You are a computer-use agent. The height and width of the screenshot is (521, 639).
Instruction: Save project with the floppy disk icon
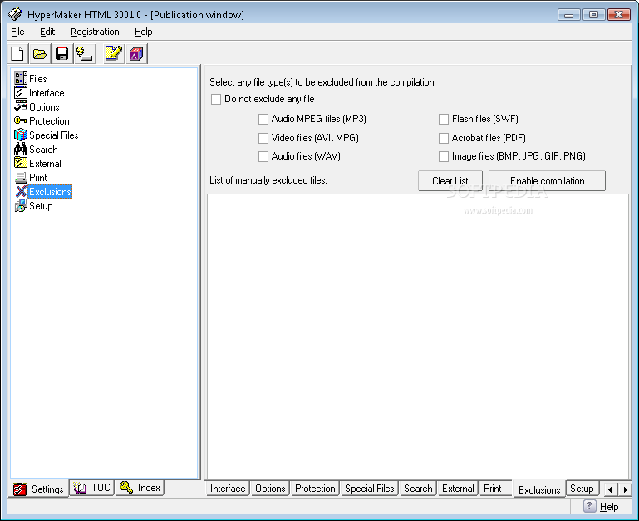tap(62, 53)
